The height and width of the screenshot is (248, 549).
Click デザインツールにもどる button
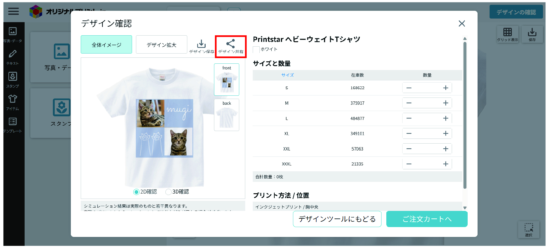[x=337, y=219]
